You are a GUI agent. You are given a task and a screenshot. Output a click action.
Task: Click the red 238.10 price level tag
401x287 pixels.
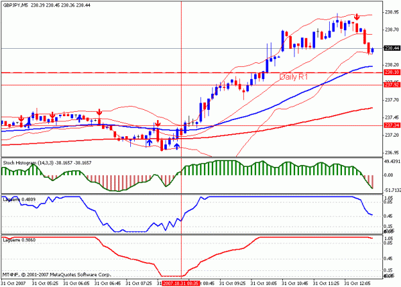pyautogui.click(x=392, y=73)
